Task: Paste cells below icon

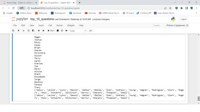Action: tap(33, 31)
